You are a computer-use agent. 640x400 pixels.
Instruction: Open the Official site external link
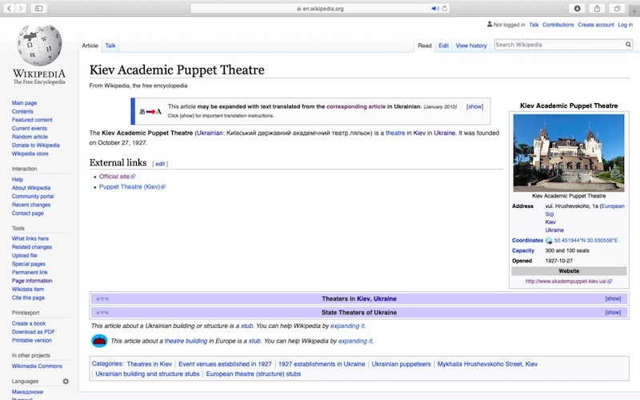(117, 176)
